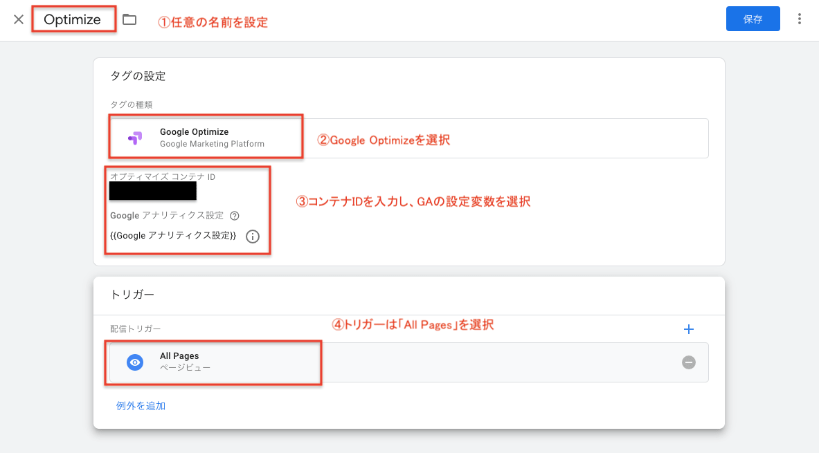
Task: Click the purple Google Optimize logo icon
Action: tap(135, 138)
